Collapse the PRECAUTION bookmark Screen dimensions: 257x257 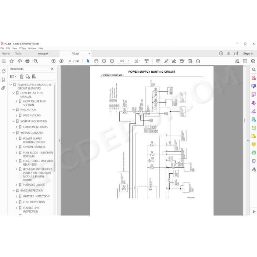(14, 110)
